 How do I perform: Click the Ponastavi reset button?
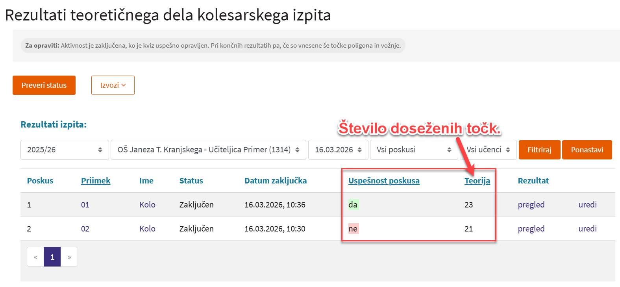click(x=587, y=150)
